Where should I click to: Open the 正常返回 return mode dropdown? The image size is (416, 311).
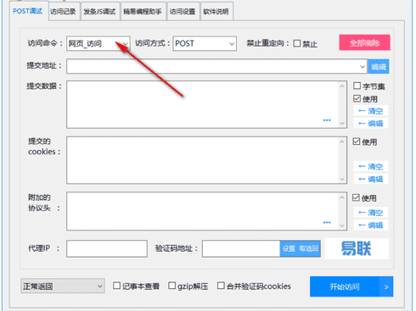pyautogui.click(x=63, y=286)
